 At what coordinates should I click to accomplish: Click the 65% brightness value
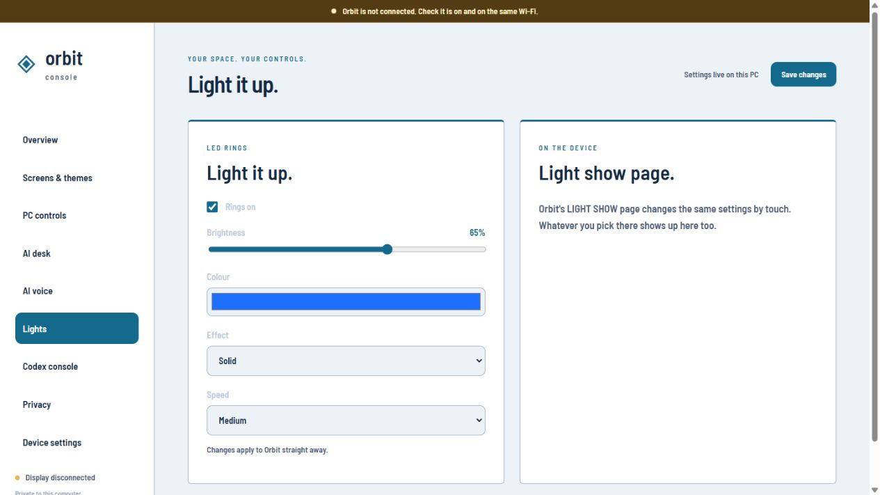click(477, 233)
